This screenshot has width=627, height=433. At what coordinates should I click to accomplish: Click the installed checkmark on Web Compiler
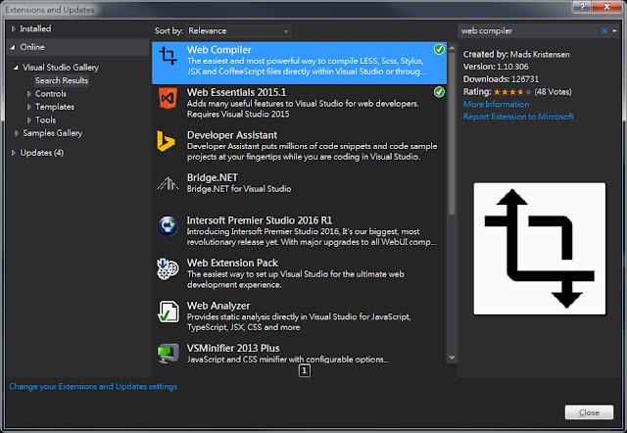(439, 49)
